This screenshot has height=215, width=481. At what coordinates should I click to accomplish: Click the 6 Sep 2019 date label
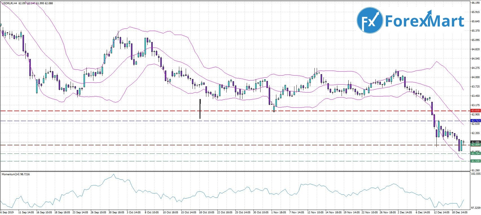coord(7,212)
